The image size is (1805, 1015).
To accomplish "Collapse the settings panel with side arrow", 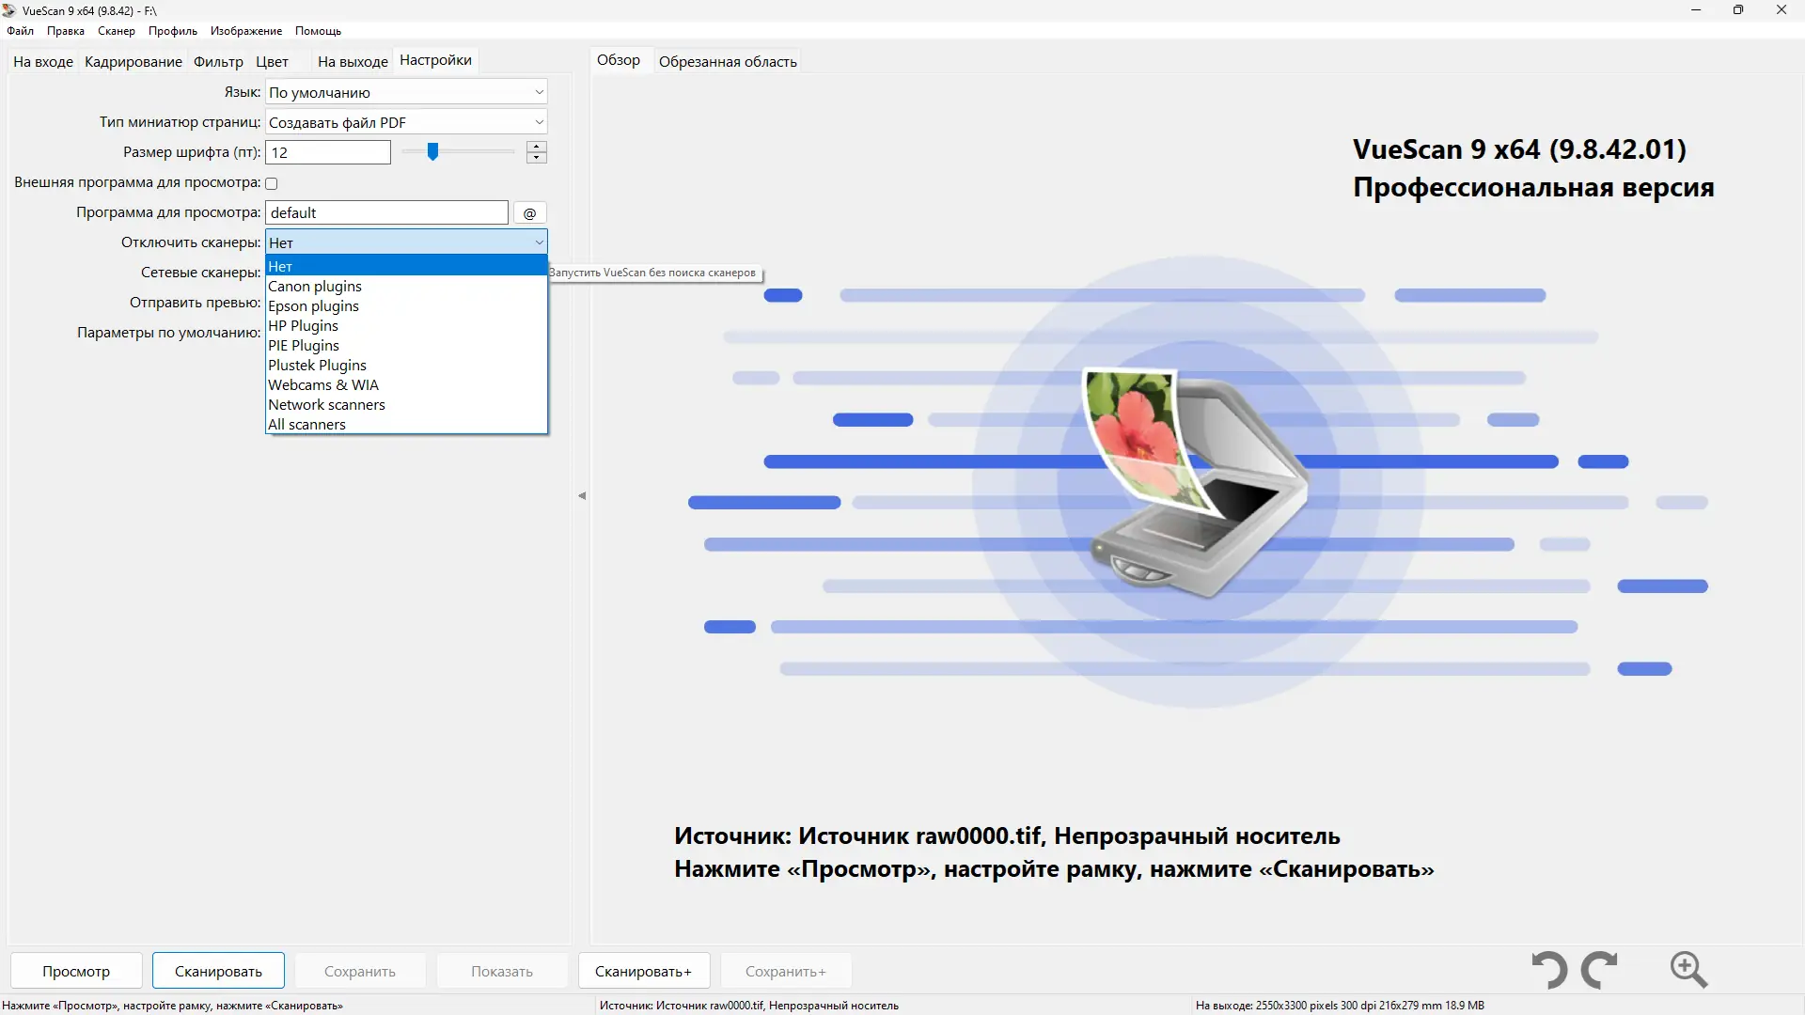I will click(581, 495).
